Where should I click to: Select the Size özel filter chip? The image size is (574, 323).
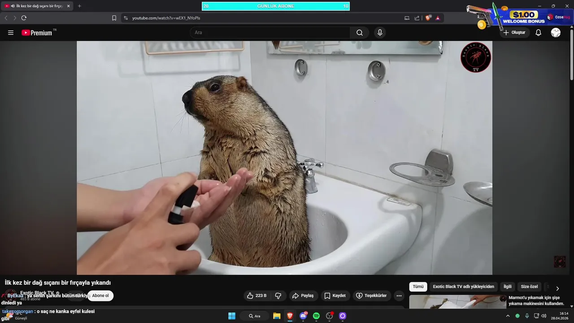[529, 287]
